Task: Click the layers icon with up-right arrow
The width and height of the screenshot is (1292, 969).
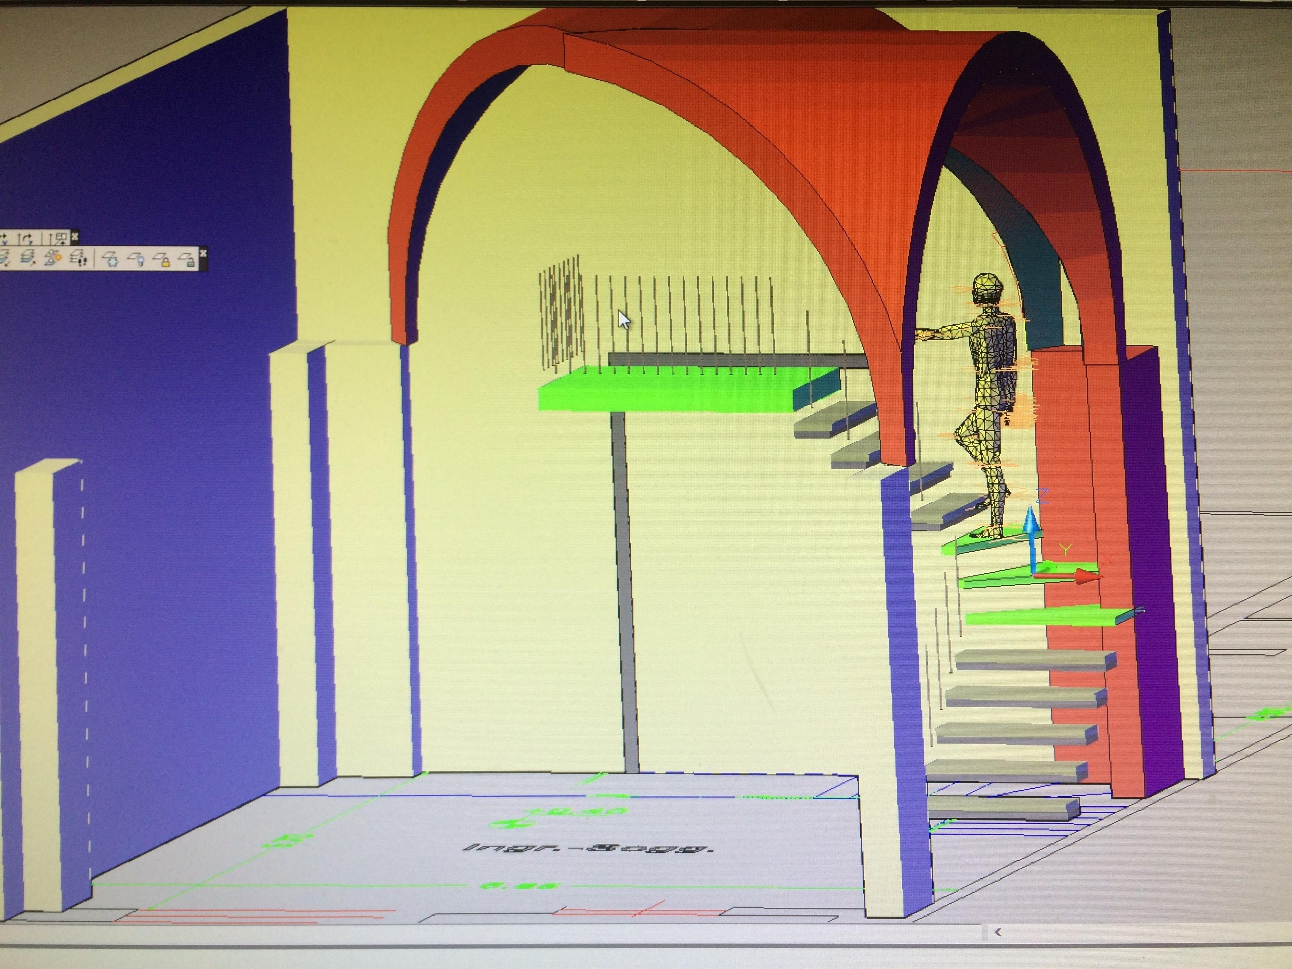Action: pos(28,258)
